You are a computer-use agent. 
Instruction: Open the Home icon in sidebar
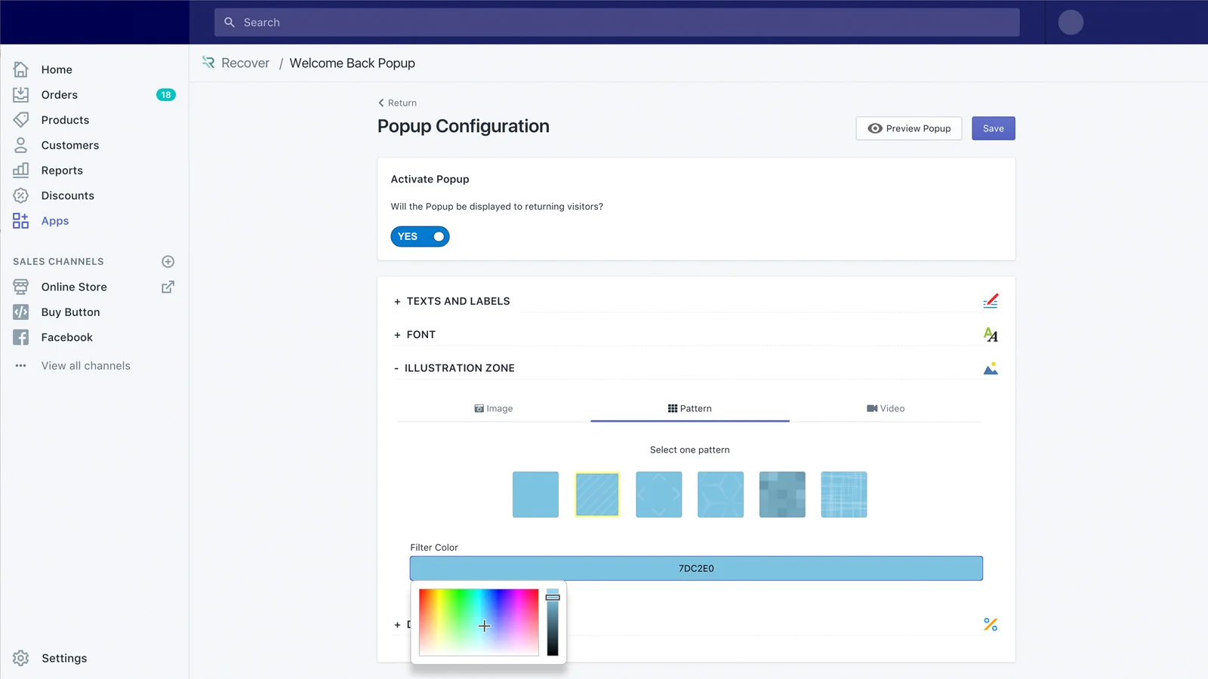[x=20, y=69]
